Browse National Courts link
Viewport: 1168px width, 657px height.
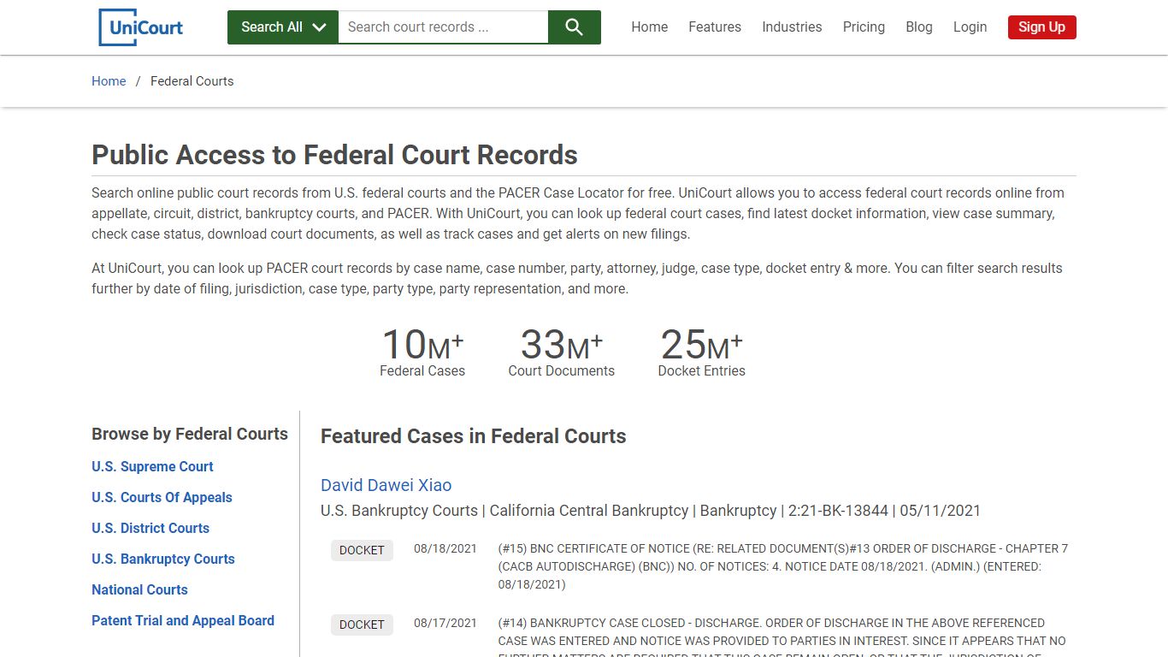139,589
